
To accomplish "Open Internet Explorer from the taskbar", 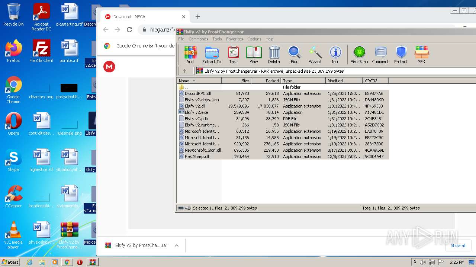I will 29,262.
